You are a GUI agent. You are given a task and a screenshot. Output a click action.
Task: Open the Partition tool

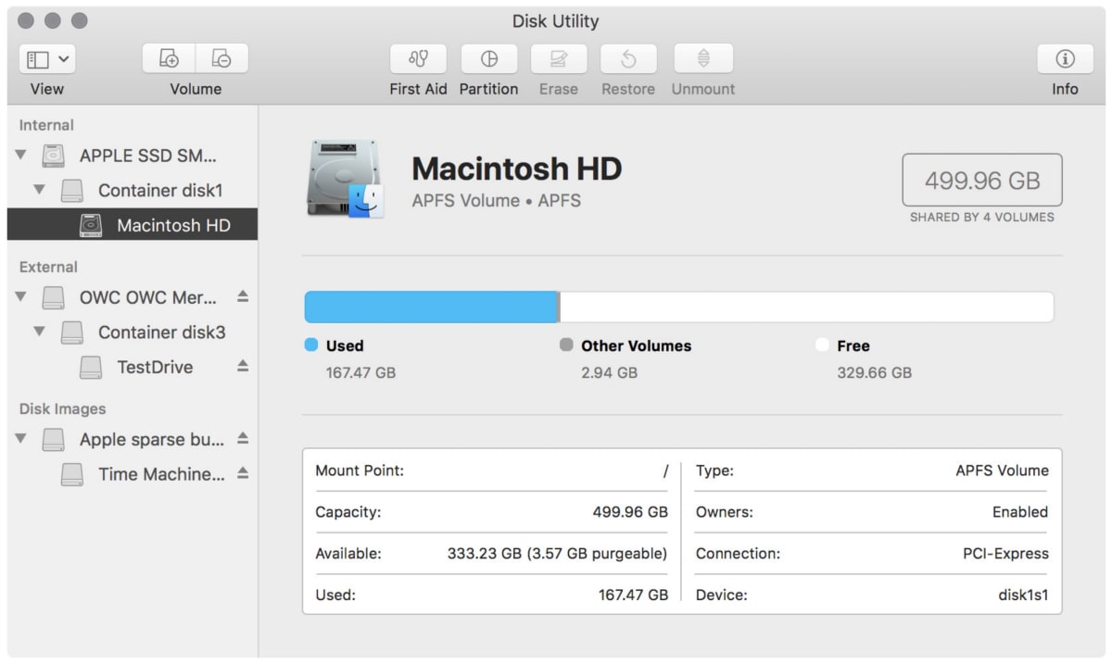(x=488, y=58)
